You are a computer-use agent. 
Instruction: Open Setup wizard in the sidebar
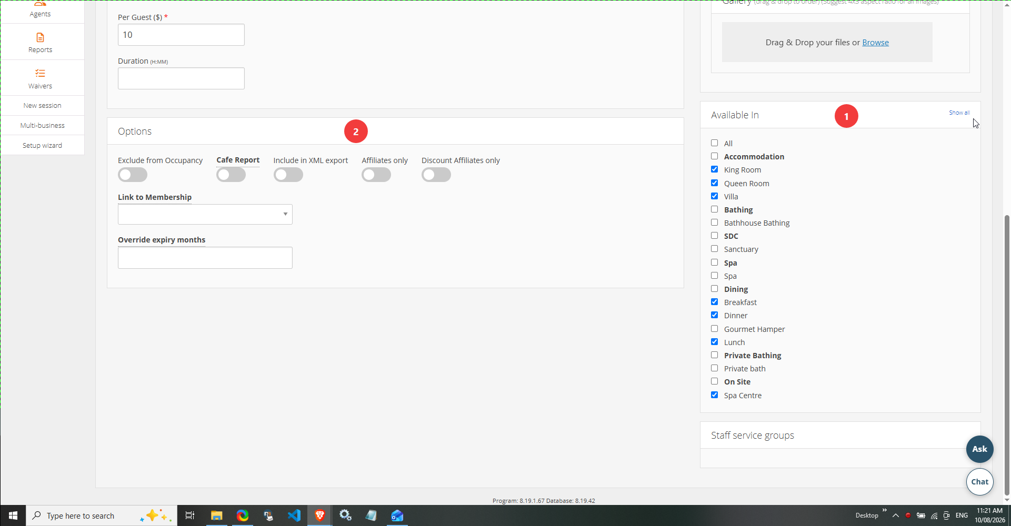43,145
